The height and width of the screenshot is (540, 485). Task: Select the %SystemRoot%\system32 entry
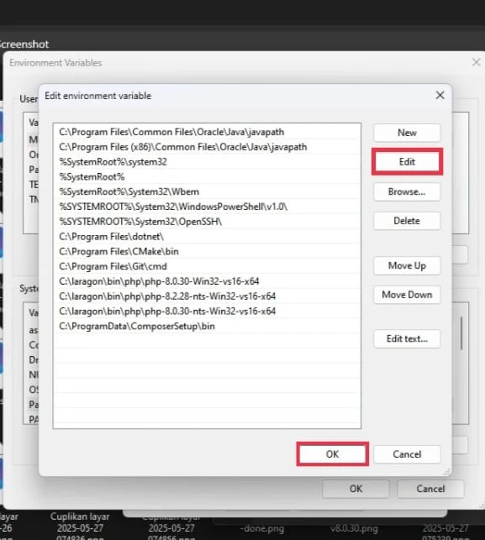[207, 162]
